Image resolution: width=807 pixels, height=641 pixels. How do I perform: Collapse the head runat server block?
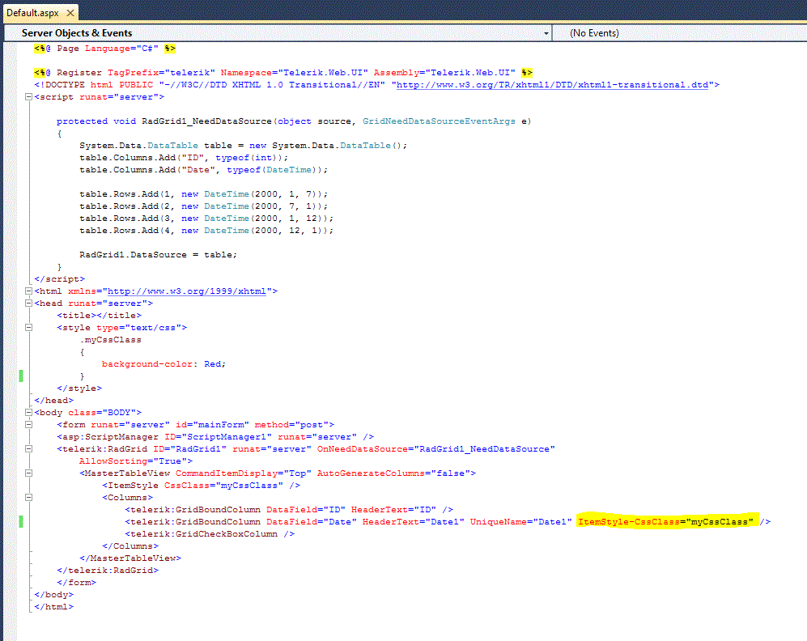[29, 304]
